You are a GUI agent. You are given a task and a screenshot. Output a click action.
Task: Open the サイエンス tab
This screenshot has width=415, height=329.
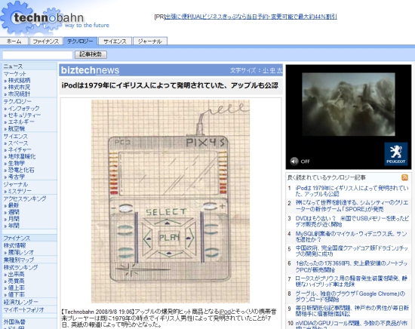(115, 42)
